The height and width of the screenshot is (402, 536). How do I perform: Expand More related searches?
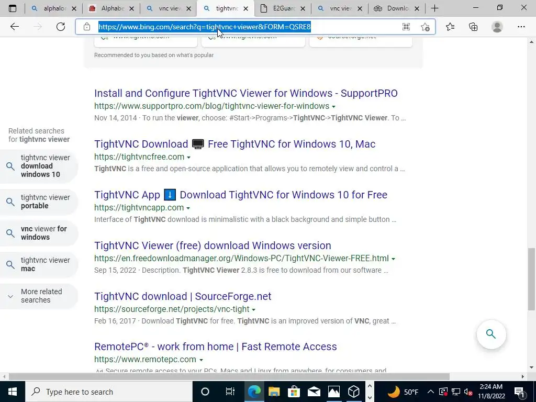pos(39,296)
